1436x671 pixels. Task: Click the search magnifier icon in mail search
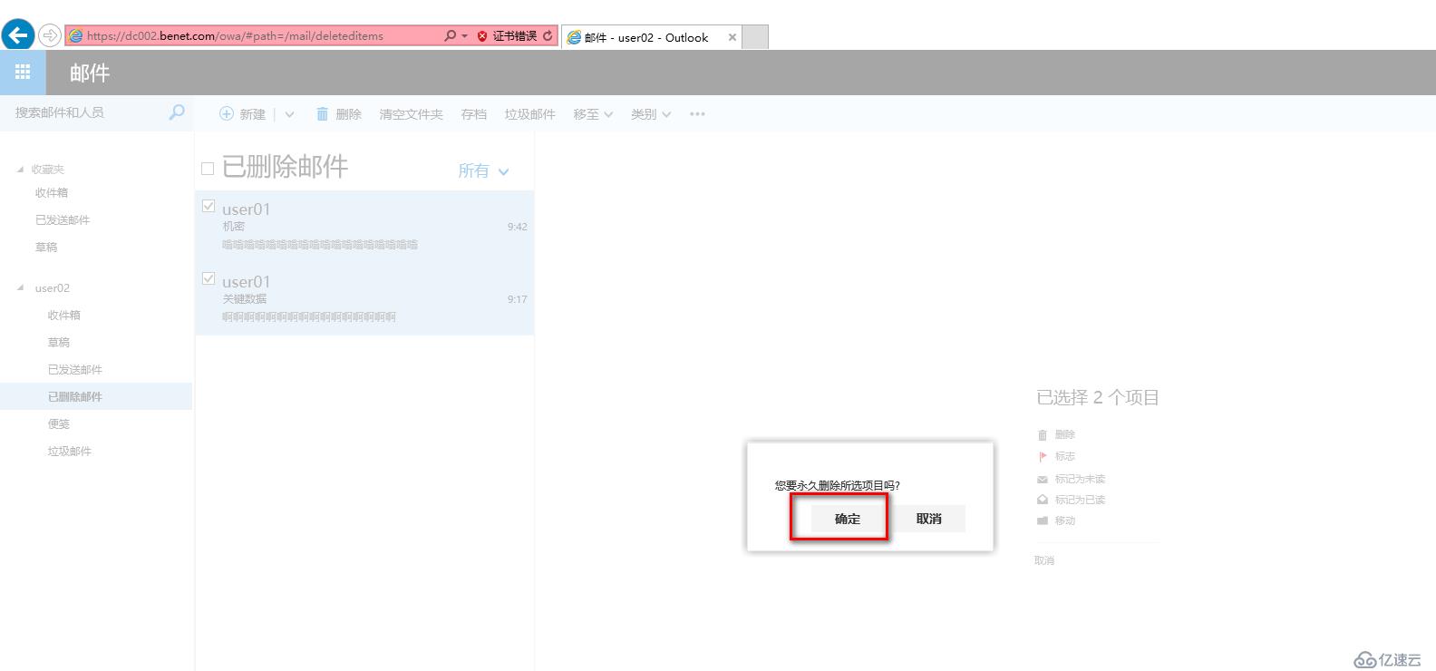177,112
